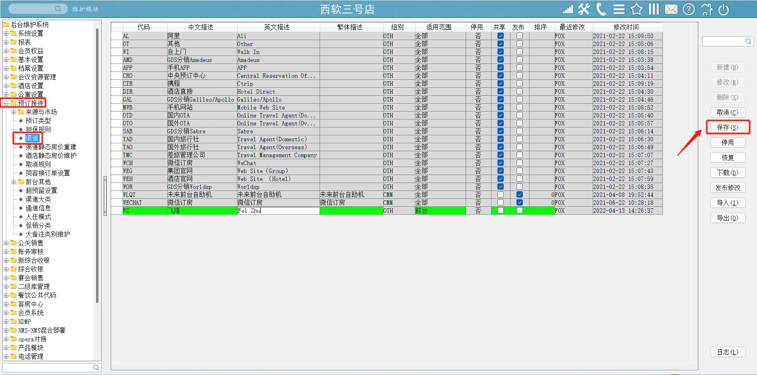Select the 渠道 tree item
The height and width of the screenshot is (375, 757).
point(32,138)
